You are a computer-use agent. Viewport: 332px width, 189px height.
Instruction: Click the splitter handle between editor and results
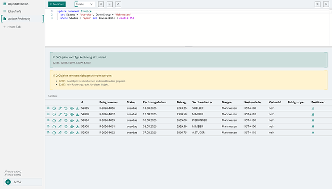(x=189, y=47)
